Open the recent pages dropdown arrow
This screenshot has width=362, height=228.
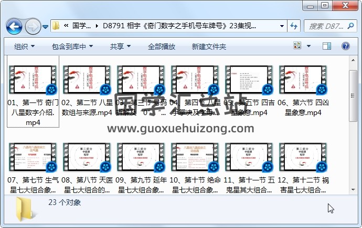tap(46, 26)
